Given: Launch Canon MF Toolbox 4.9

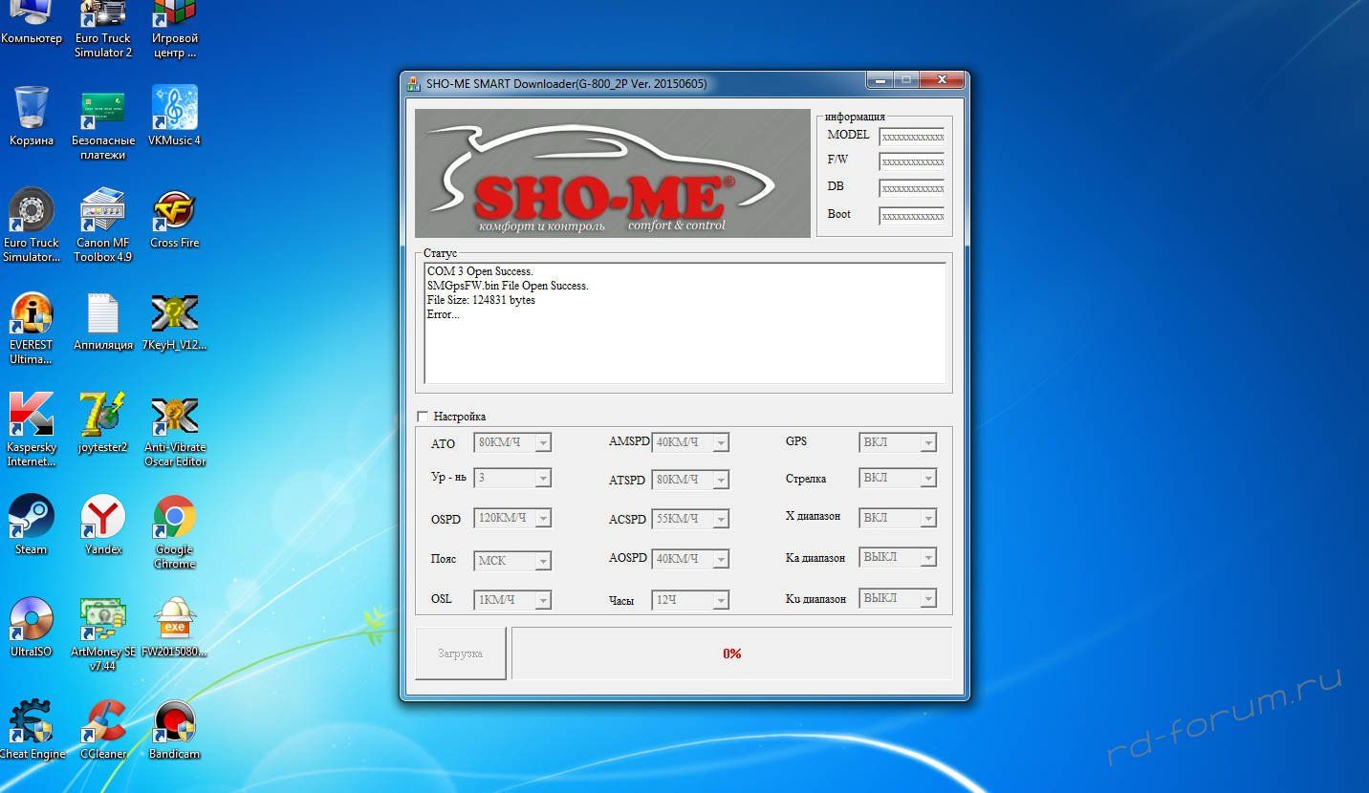Looking at the screenshot, I should click(x=103, y=225).
